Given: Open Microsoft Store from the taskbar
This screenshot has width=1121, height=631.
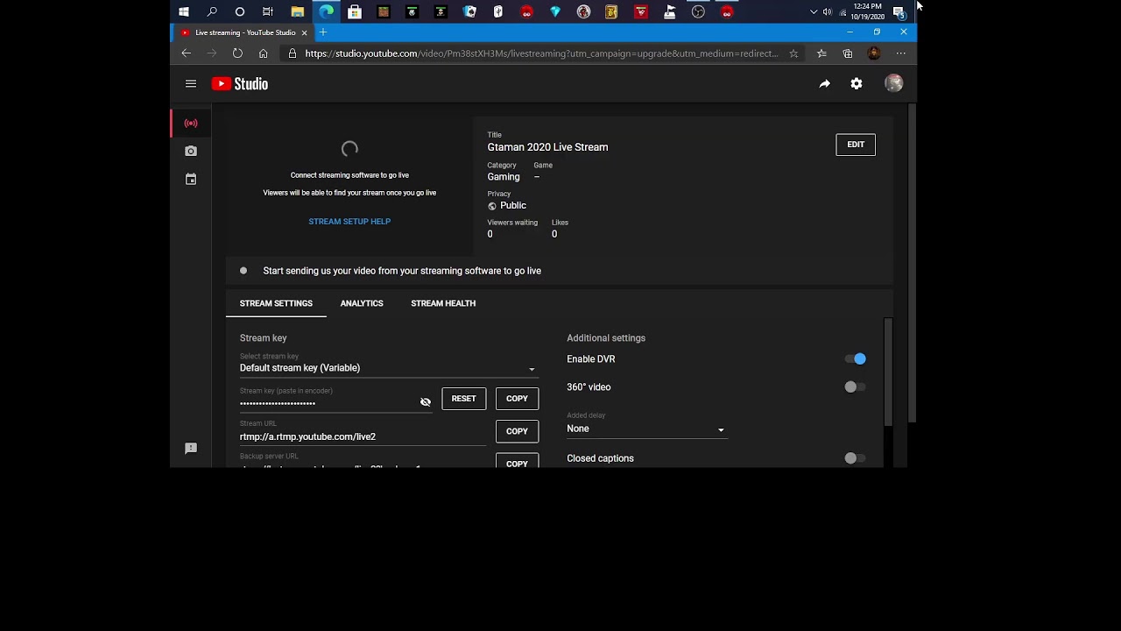Looking at the screenshot, I should pyautogui.click(x=355, y=11).
